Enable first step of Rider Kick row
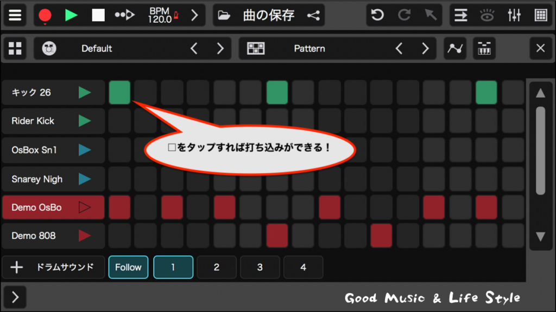Screen dimensions: 556x312 pos(119,121)
